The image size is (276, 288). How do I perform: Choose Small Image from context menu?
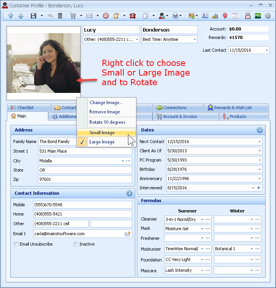pos(106,133)
